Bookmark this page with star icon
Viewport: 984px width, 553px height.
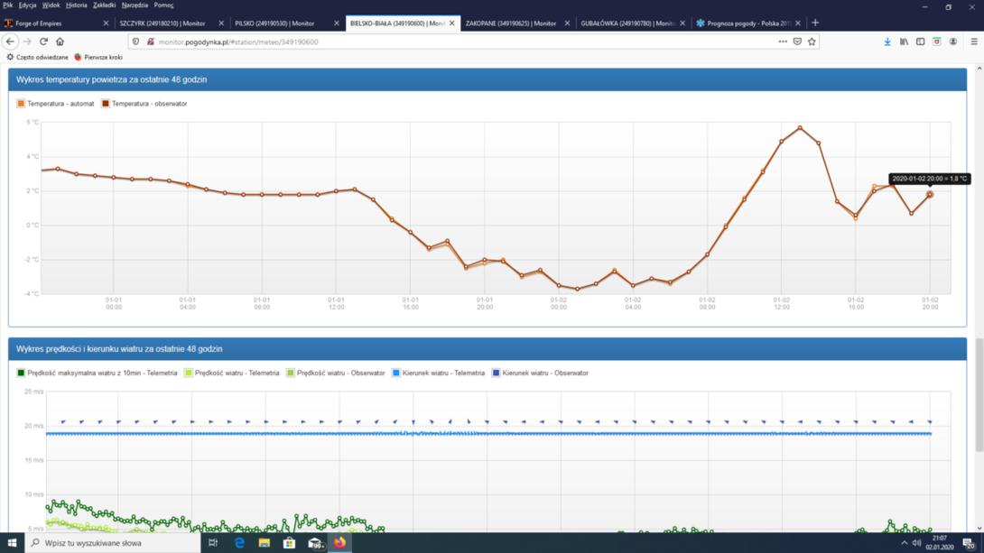click(812, 41)
